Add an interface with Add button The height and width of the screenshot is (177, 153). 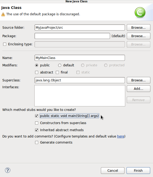pyautogui.click(x=139, y=88)
